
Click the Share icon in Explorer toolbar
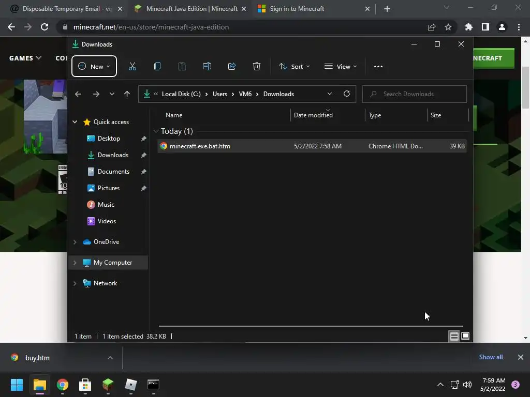click(232, 67)
